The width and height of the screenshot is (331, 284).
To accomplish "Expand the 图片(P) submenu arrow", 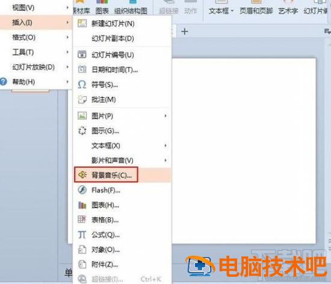I will 165,116.
